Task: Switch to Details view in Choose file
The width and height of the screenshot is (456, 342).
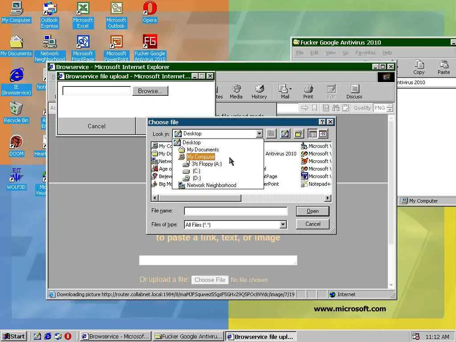Action: click(323, 134)
